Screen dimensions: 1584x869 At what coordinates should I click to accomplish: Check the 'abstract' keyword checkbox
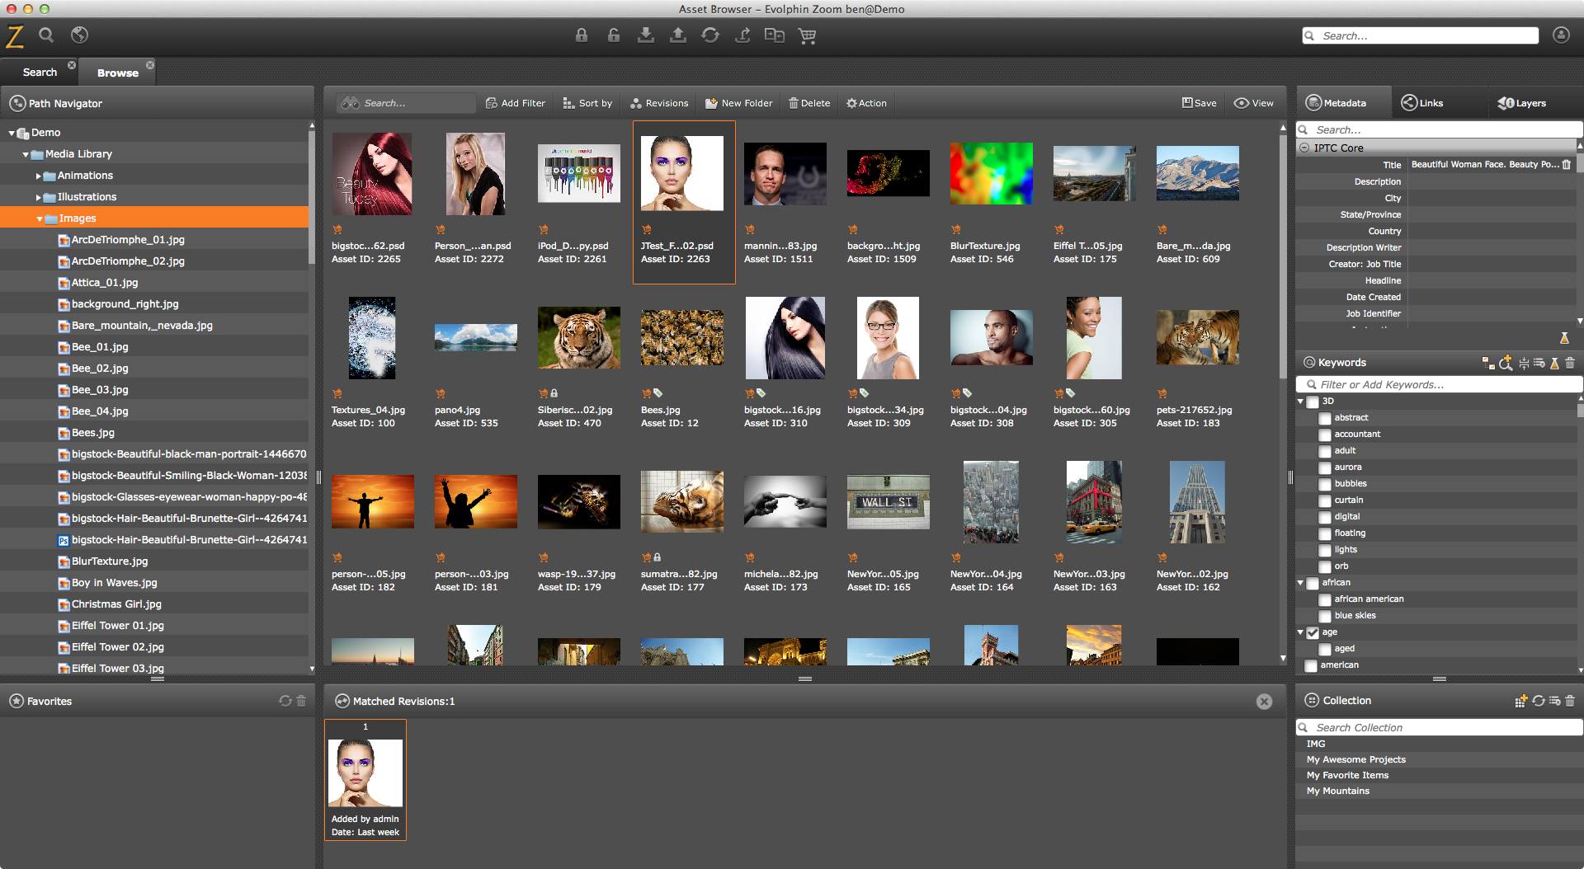point(1325,418)
